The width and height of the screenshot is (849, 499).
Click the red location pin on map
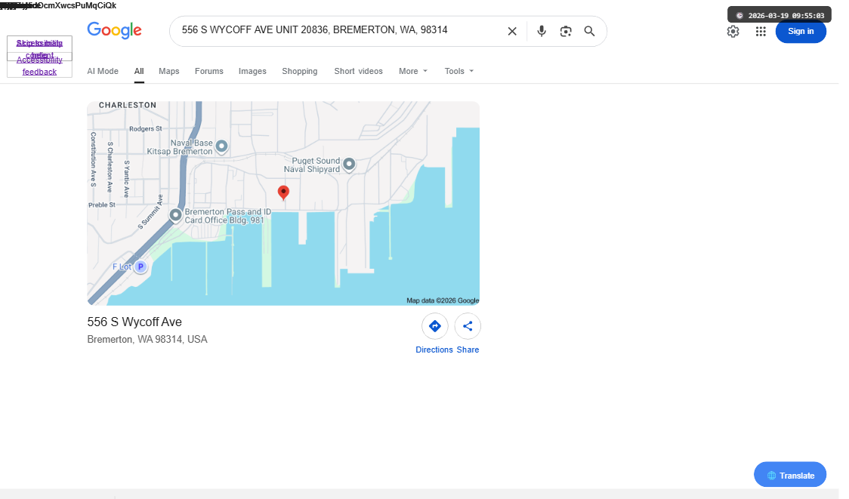point(283,193)
